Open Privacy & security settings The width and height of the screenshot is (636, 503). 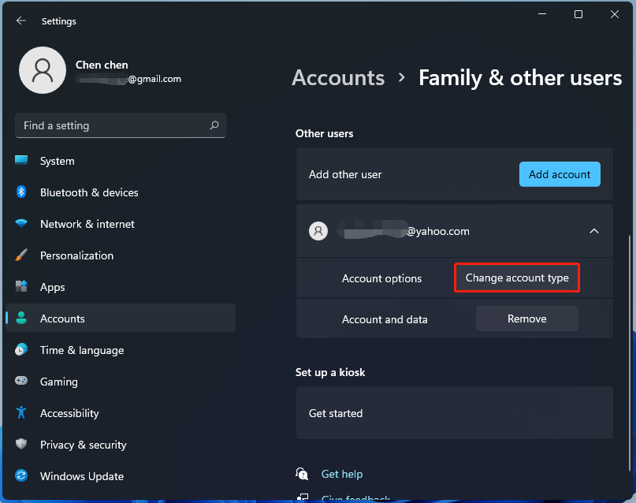click(x=83, y=445)
